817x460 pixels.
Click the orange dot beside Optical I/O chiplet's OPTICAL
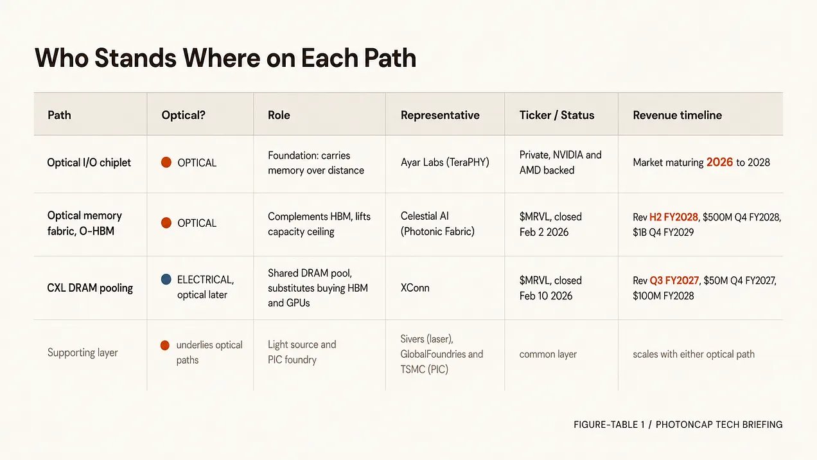pos(166,163)
